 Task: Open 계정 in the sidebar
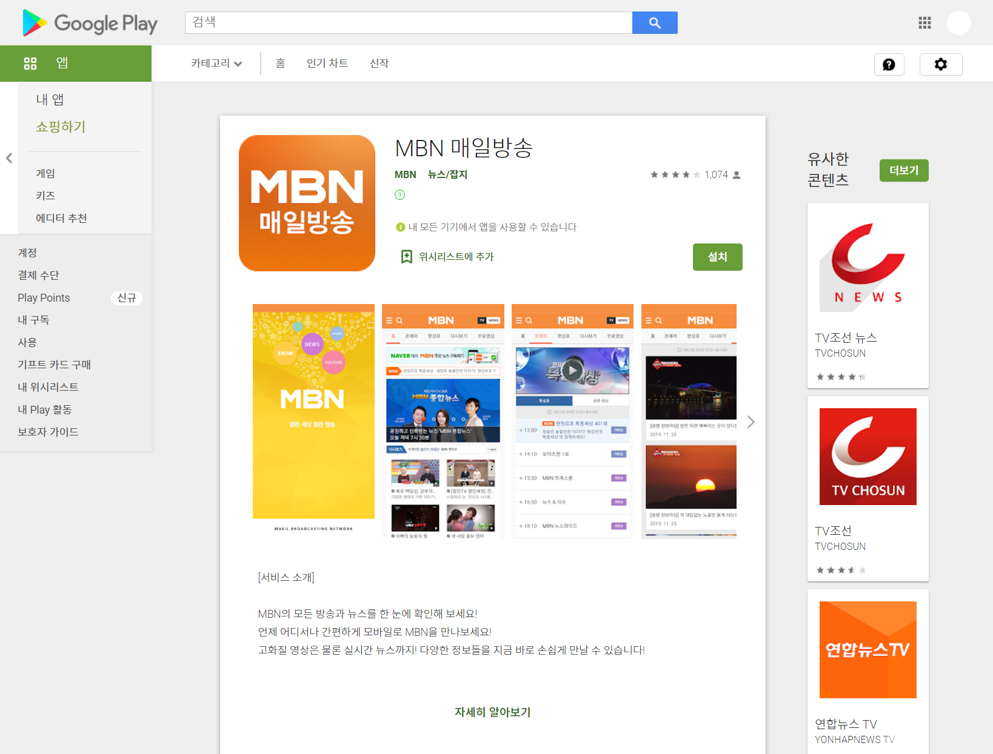[x=27, y=253]
